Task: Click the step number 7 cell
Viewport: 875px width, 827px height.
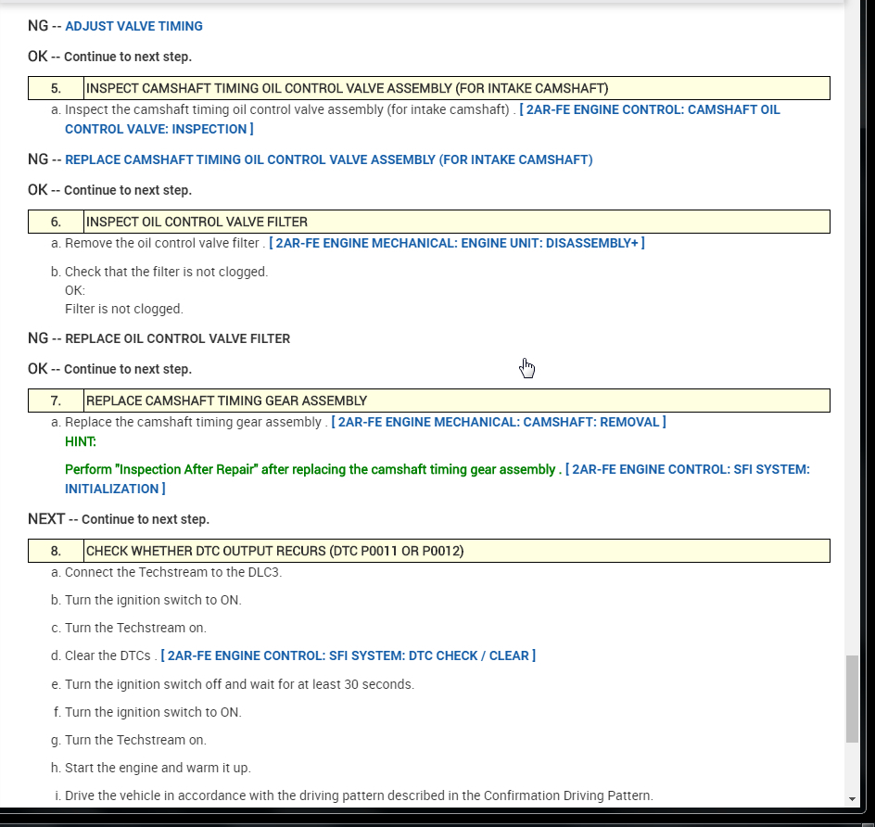Action: point(56,401)
